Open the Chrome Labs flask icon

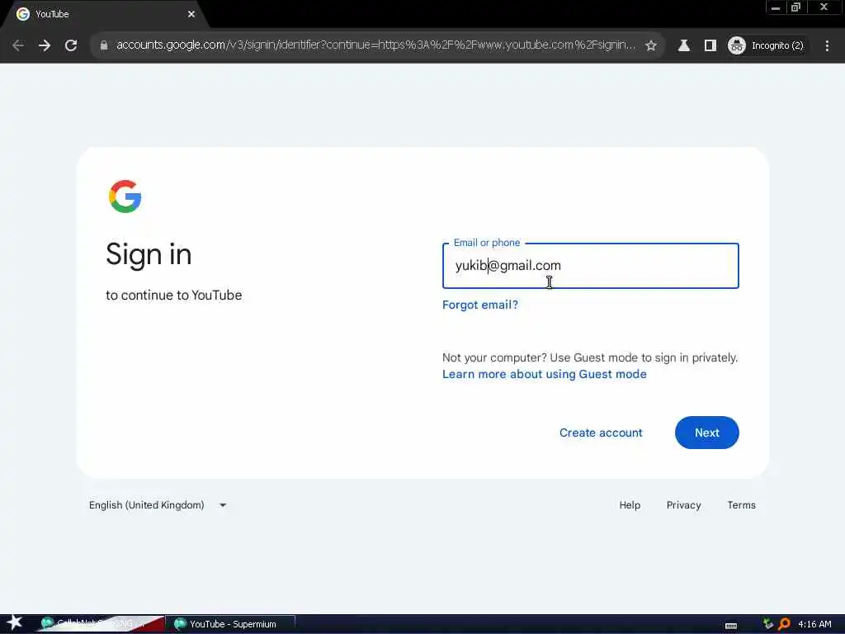point(684,45)
